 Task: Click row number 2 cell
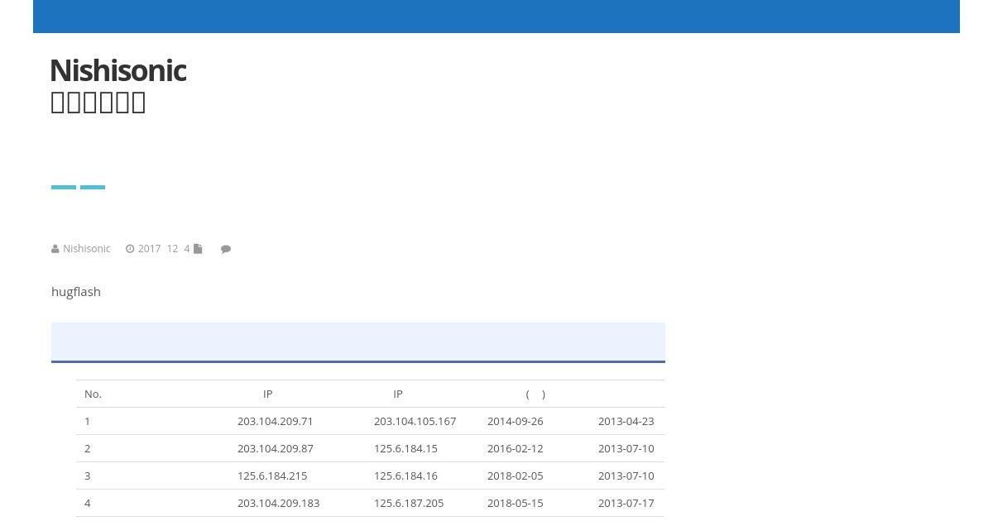(88, 449)
